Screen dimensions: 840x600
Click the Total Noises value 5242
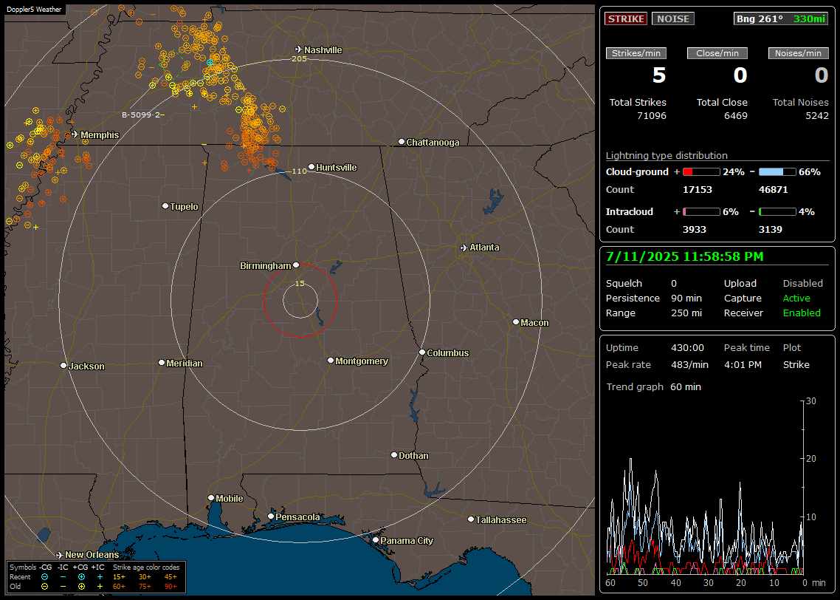coord(817,116)
